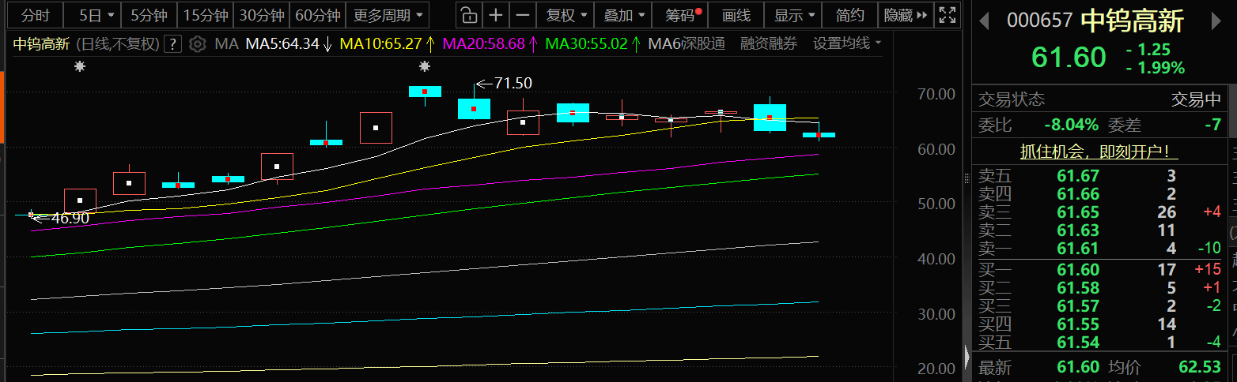Zoom in chart with plus icon
Image resolution: width=1237 pixels, height=382 pixels.
495,15
